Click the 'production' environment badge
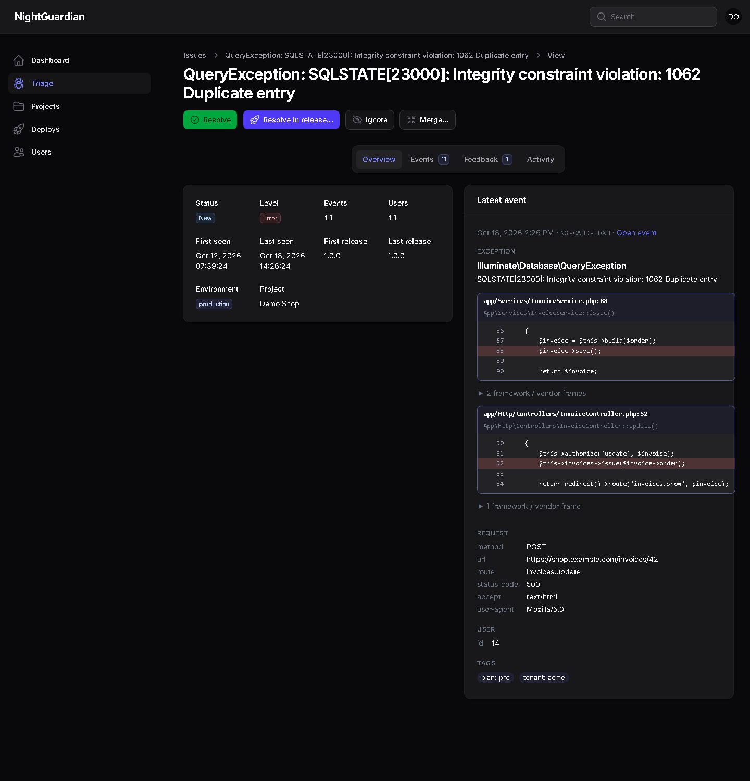Screen dimensions: 750x781 click(x=214, y=304)
